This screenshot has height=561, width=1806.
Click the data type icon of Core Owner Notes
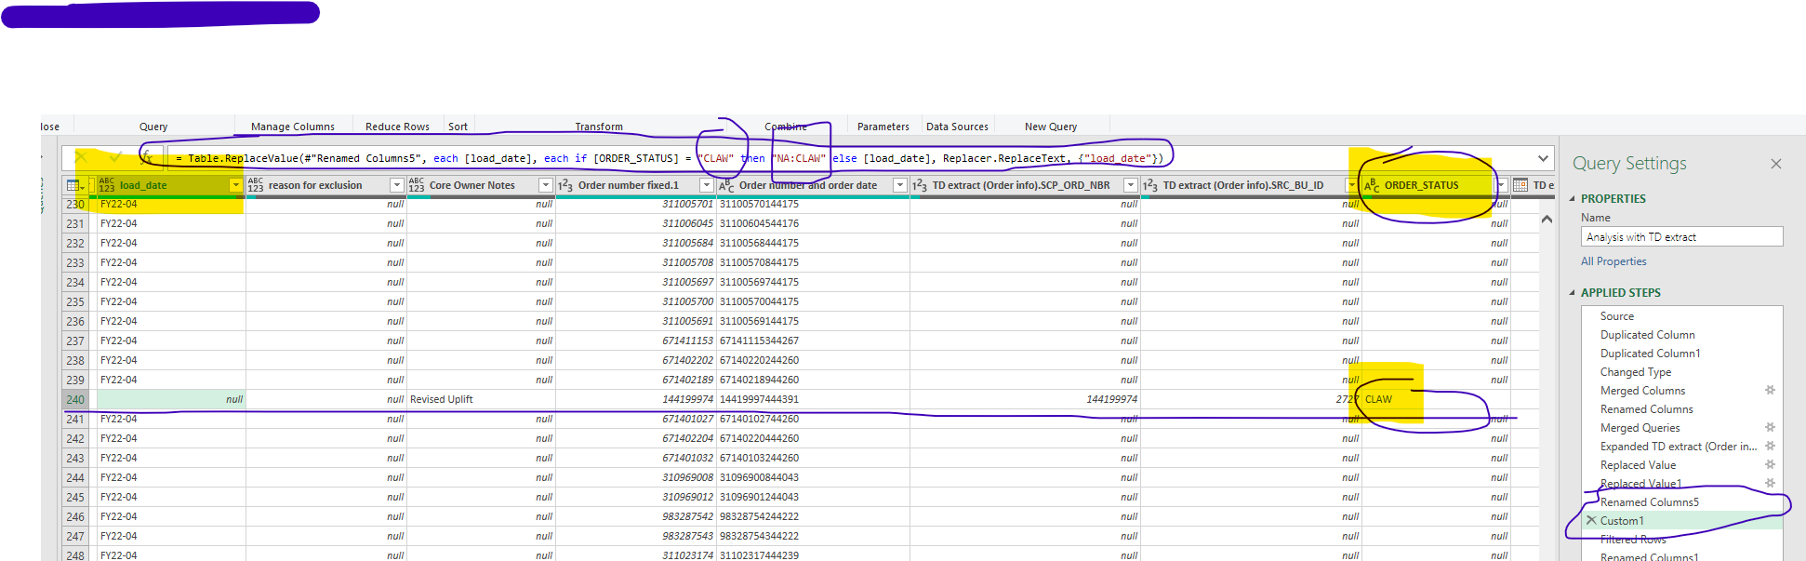[416, 185]
